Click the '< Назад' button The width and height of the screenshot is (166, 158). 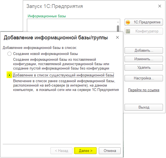coord(61,151)
